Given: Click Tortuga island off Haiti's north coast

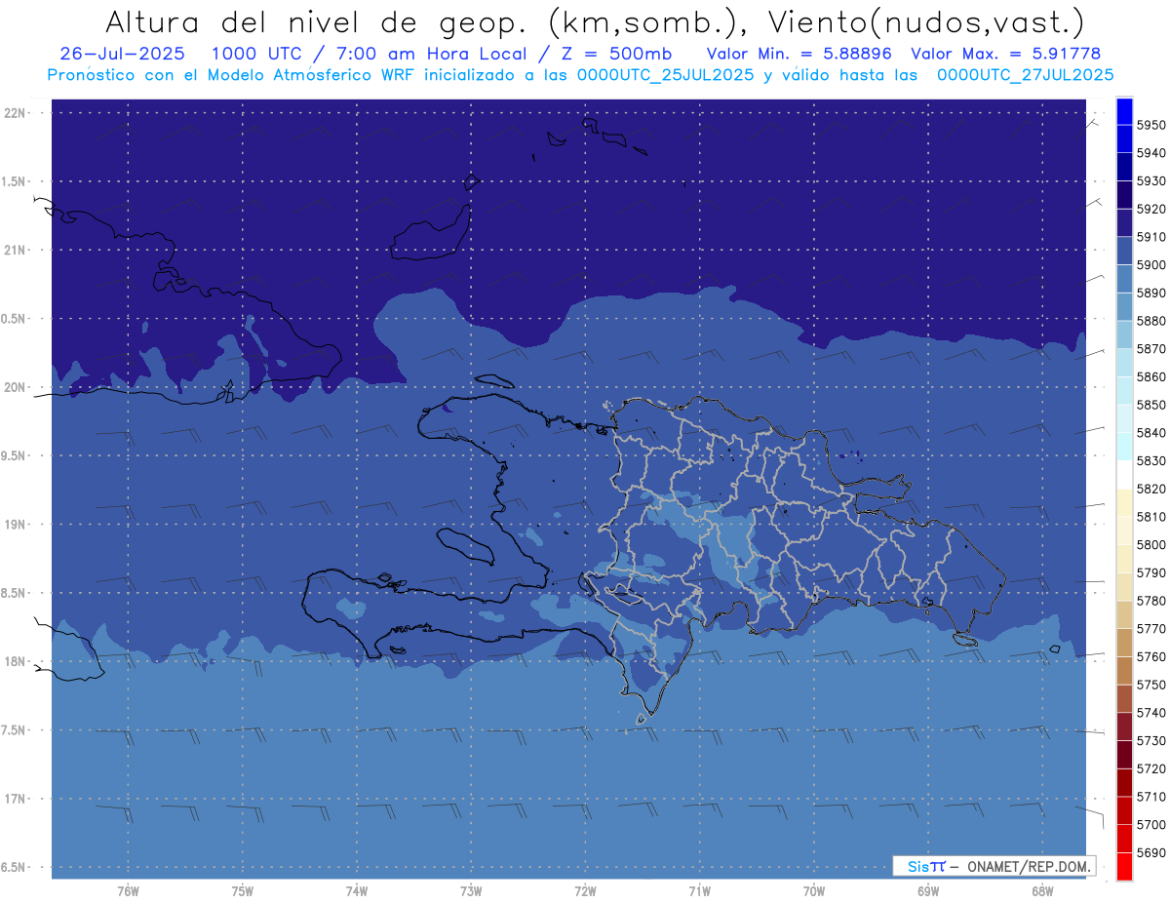Looking at the screenshot, I should coord(495,381).
